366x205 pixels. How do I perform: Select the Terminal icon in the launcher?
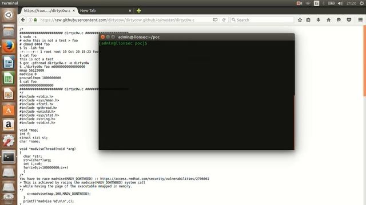9,157
